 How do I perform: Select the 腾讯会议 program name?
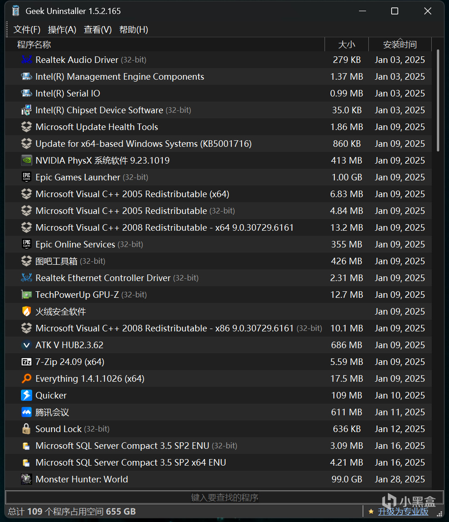[52, 412]
